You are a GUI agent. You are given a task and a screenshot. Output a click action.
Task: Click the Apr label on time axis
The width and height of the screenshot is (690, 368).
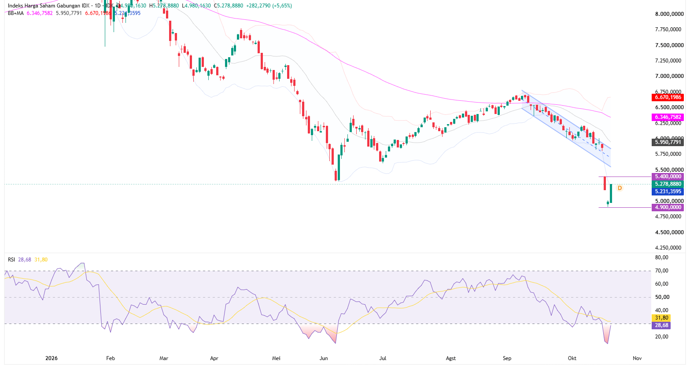point(214,358)
